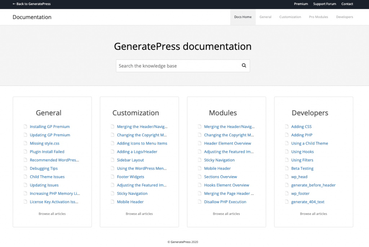This screenshot has width=369, height=247.
Task: Open Header Element Overview article
Action: click(227, 143)
